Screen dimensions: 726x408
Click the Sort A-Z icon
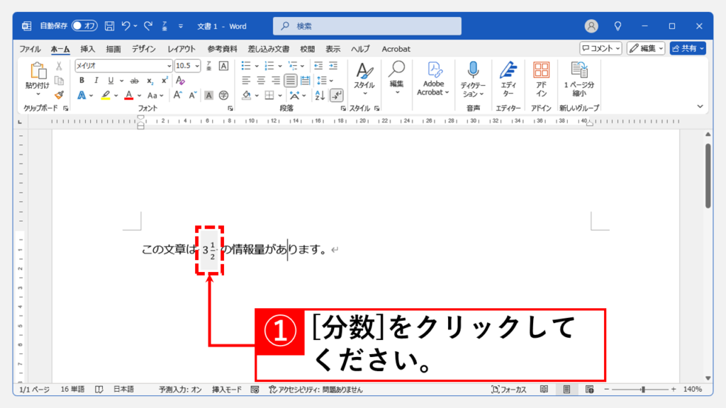tap(320, 95)
